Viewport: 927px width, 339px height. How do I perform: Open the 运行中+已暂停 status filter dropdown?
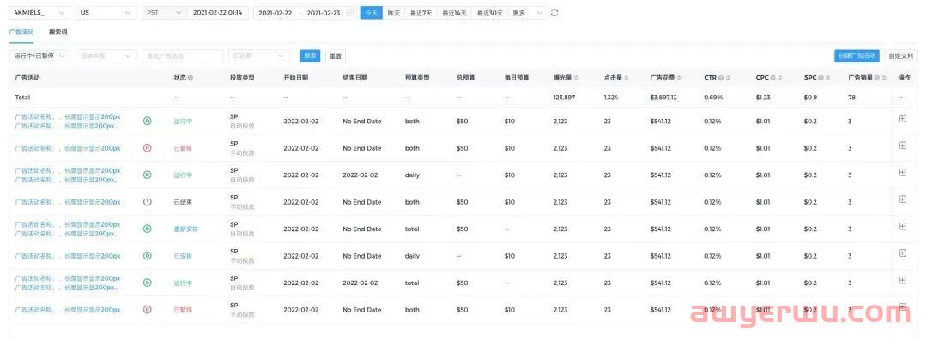pos(39,56)
